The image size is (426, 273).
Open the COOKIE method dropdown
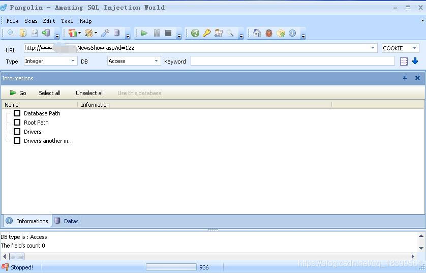(414, 48)
